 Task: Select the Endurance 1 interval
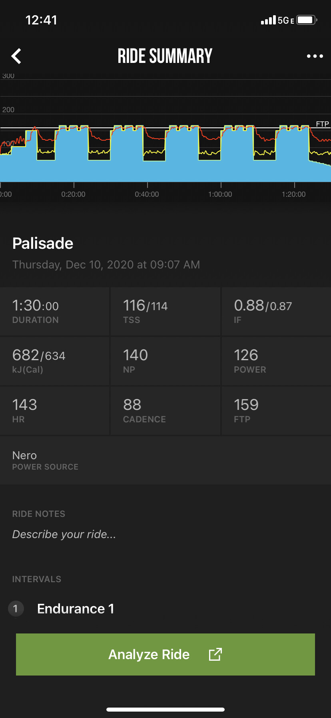click(76, 609)
